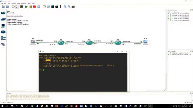Click the Zoom in magnifier icon
Screen dimensions: 193x108
tap(65, 7)
